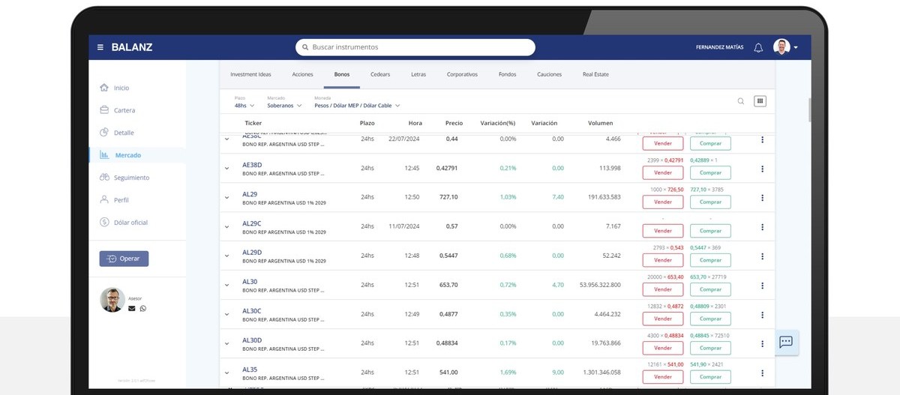Screen dimensions: 900x395
Task: Open the hamburger menu next to BALANZ
Action: tap(100, 47)
